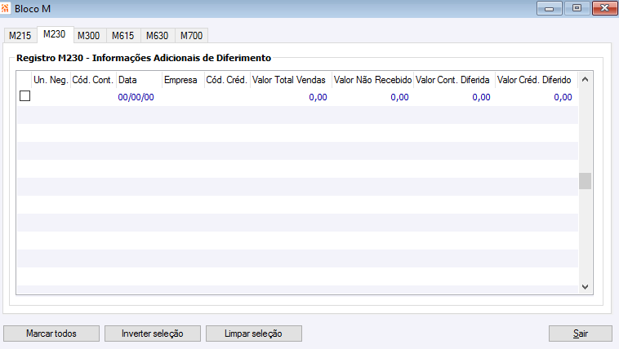
Task: Click Marcar todos button
Action: (x=51, y=334)
